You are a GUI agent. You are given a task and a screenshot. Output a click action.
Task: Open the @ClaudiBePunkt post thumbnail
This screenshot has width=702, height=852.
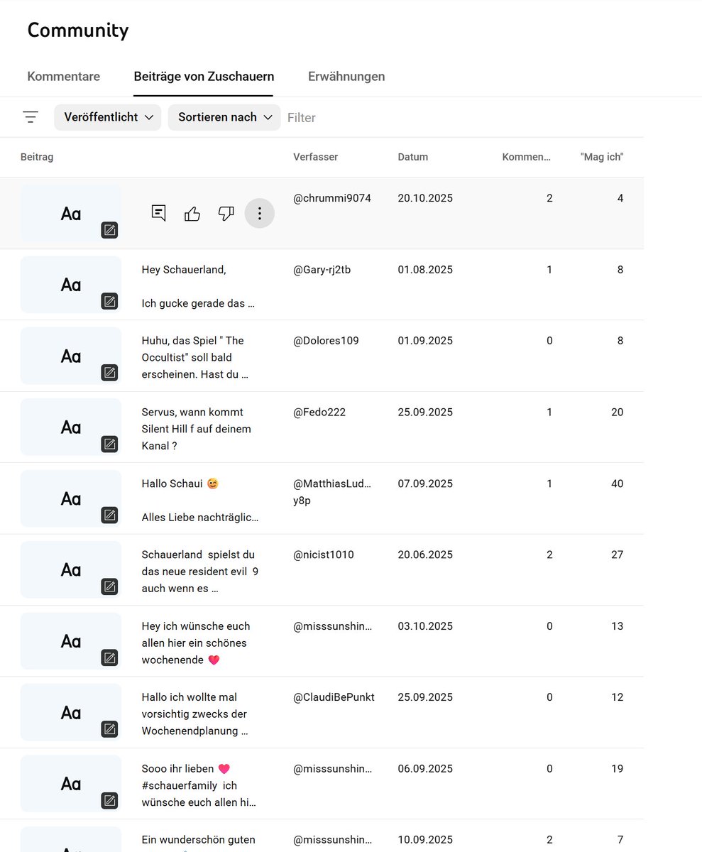tap(71, 712)
